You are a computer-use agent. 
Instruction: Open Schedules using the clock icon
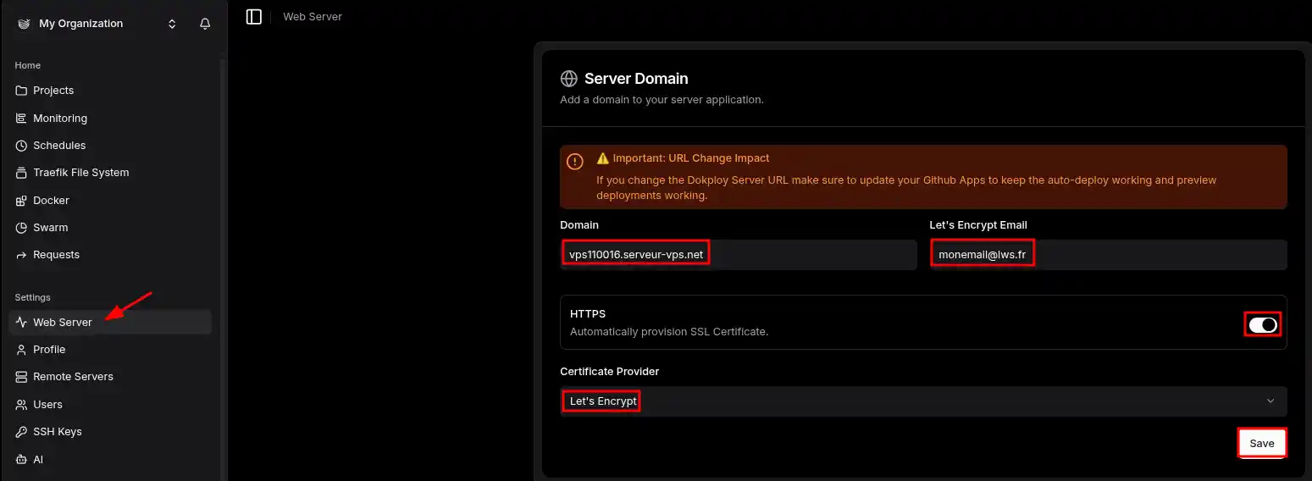(x=22, y=146)
